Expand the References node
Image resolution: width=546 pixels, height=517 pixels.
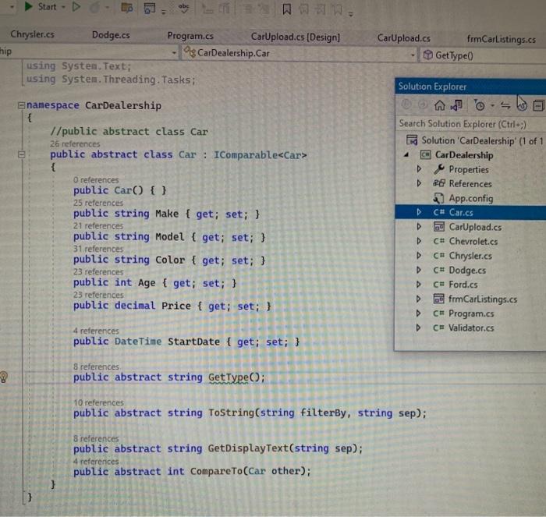[x=419, y=183]
